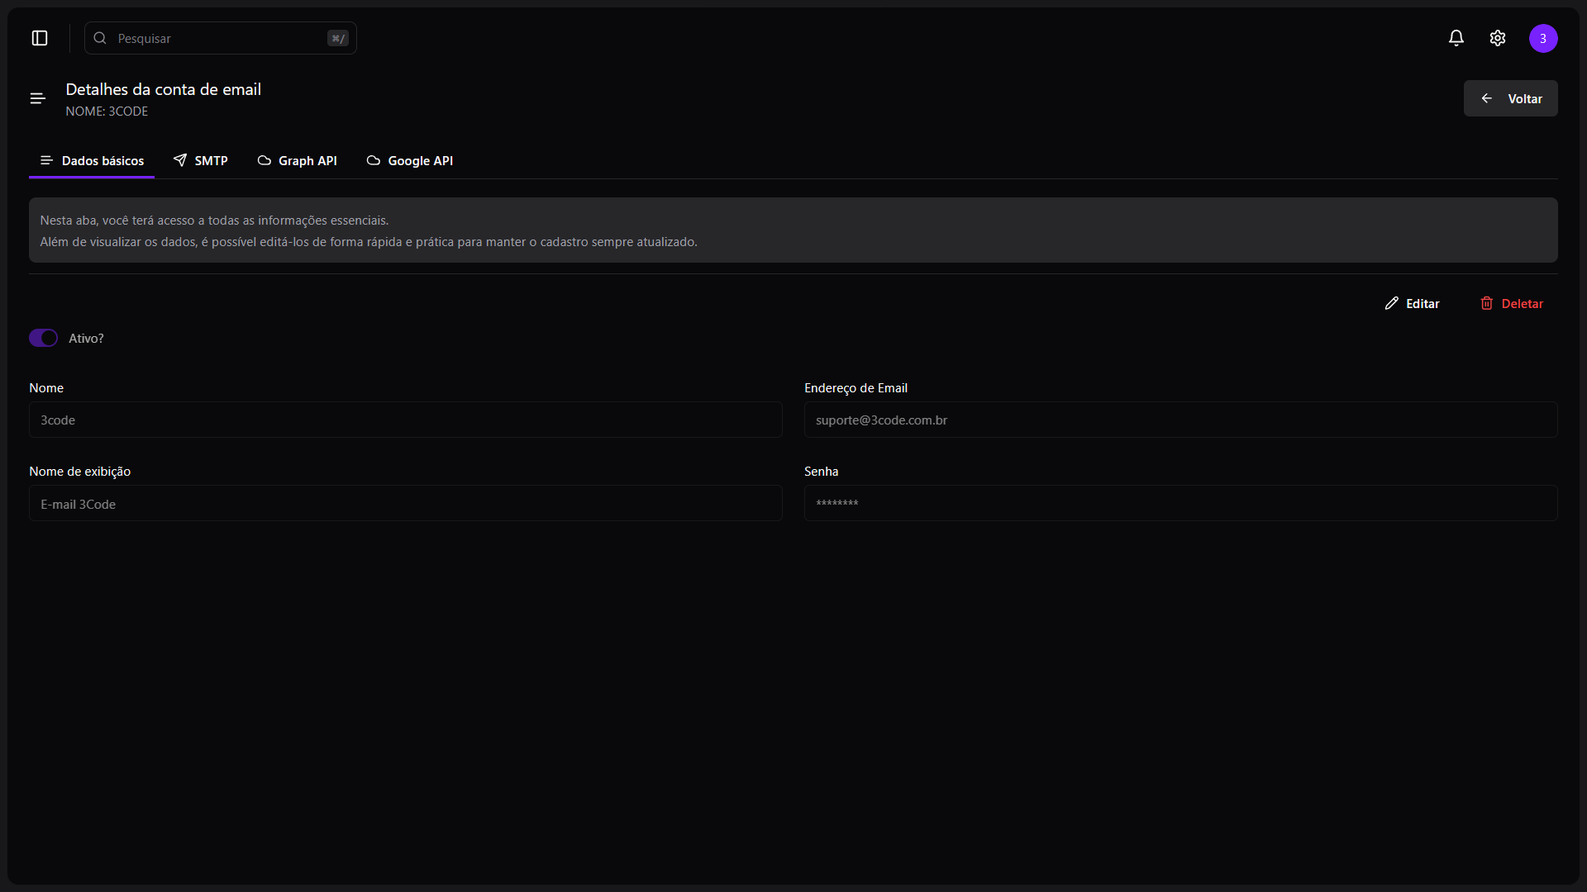The width and height of the screenshot is (1587, 892).
Task: Select the Dados básicos tab
Action: (92, 160)
